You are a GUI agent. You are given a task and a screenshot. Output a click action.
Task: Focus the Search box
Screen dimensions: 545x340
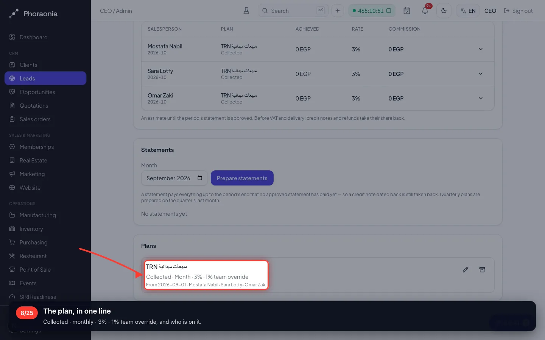pyautogui.click(x=293, y=11)
